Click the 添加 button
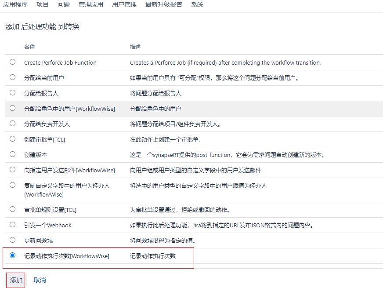 (16, 280)
